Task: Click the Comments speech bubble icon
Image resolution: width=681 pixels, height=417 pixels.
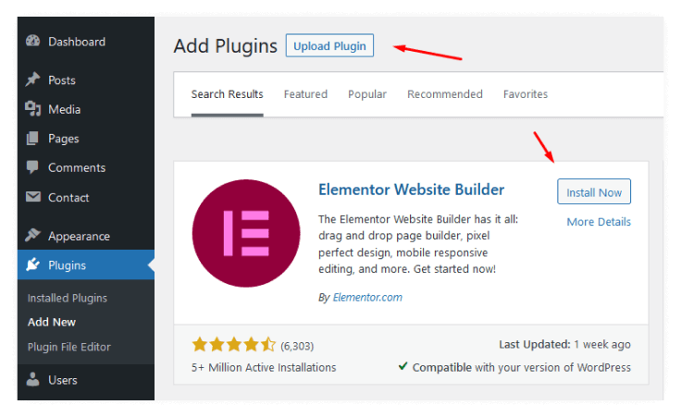Action: [x=32, y=167]
